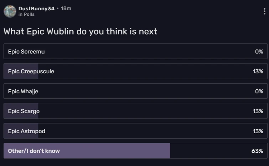269x166 pixels.
Task: Click the 13% result beside Epic Creepuscule
Action: click(x=258, y=71)
